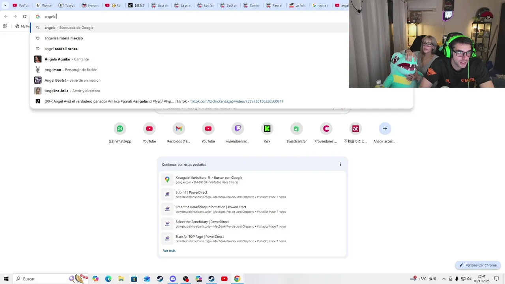
Task: Switch to the first YouTube tab
Action: (x=21, y=6)
